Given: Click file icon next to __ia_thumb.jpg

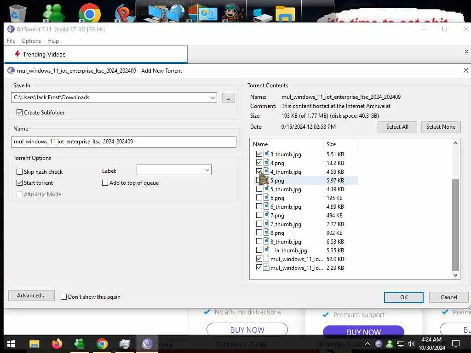Looking at the screenshot, I should point(266,250).
